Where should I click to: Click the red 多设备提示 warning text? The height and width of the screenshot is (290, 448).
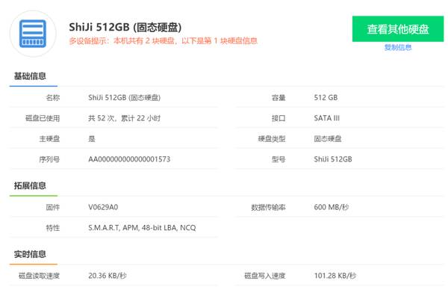tap(163, 41)
